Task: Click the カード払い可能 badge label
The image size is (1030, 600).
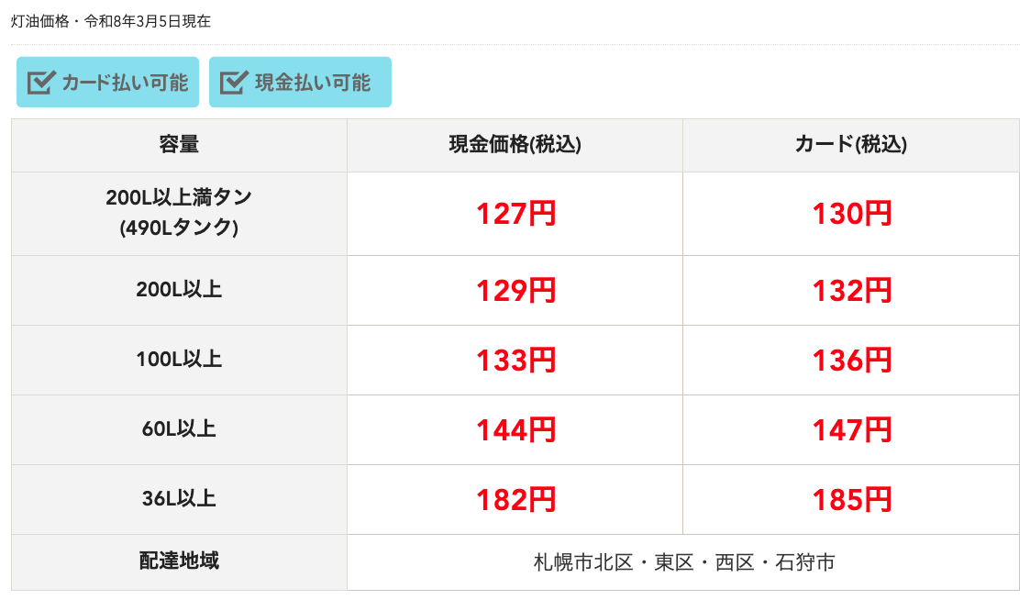Action: point(125,83)
